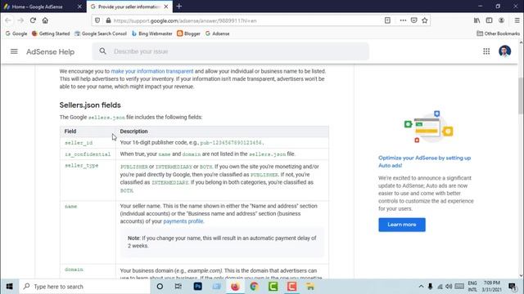Image resolution: width=524 pixels, height=294 pixels.
Task: Open the notification center icon
Action: (x=512, y=287)
